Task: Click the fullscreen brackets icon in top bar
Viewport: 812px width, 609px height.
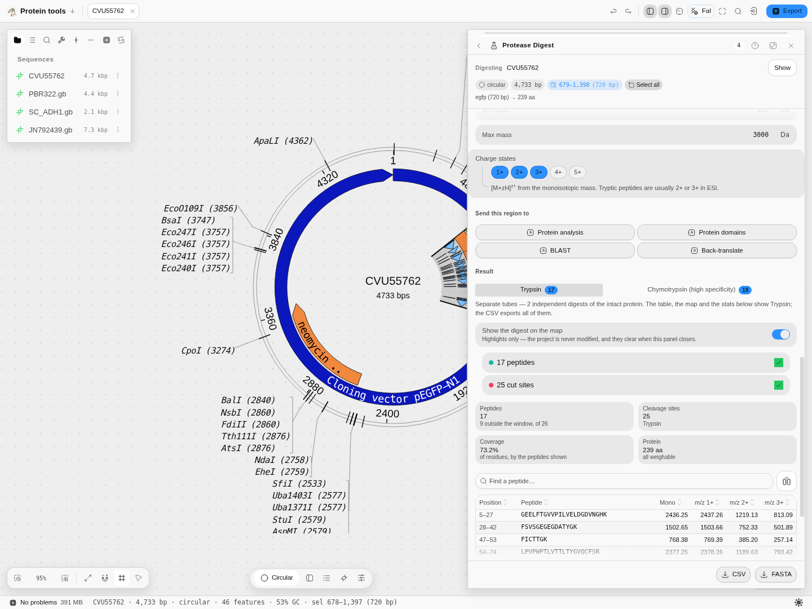Action: tap(722, 11)
